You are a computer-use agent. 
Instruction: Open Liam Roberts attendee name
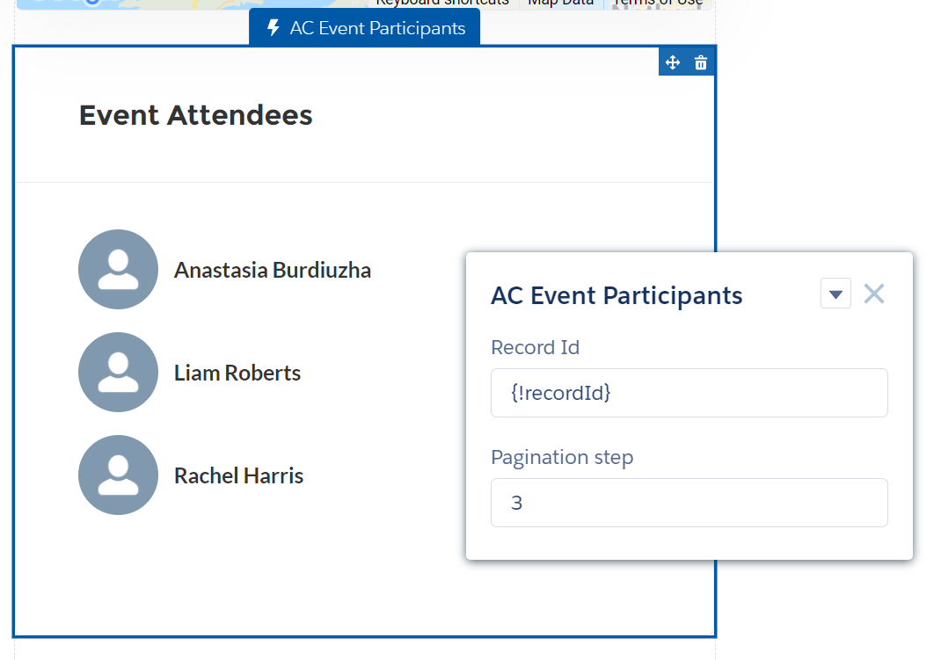[237, 373]
